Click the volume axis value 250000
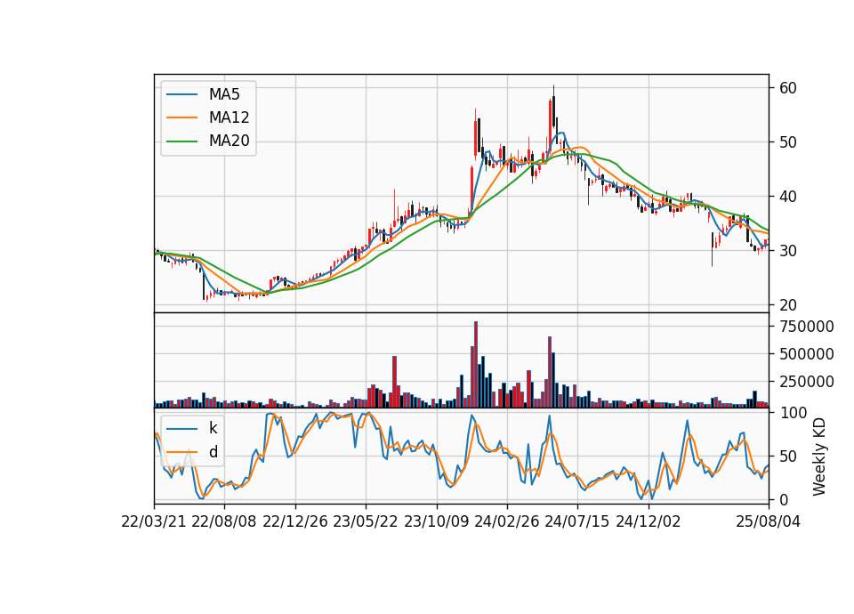 point(807,382)
